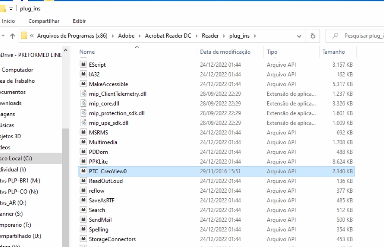Click the PDDom file icon

tap(83, 152)
